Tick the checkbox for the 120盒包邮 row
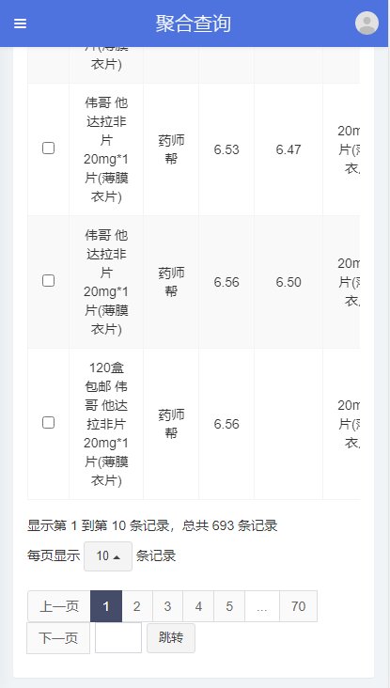Image resolution: width=390 pixels, height=688 pixels. [48, 423]
